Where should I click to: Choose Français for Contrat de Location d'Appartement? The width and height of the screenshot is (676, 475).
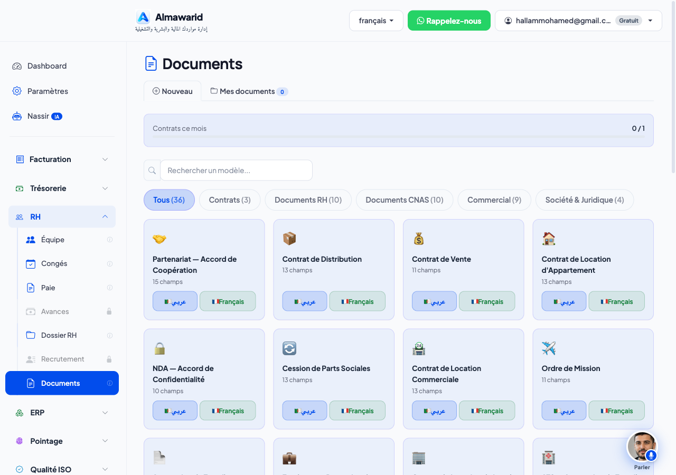pos(616,301)
